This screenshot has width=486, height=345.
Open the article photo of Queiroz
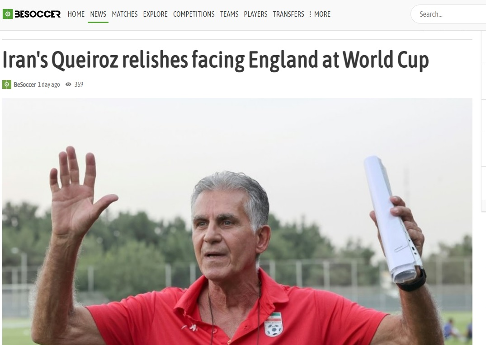click(237, 221)
